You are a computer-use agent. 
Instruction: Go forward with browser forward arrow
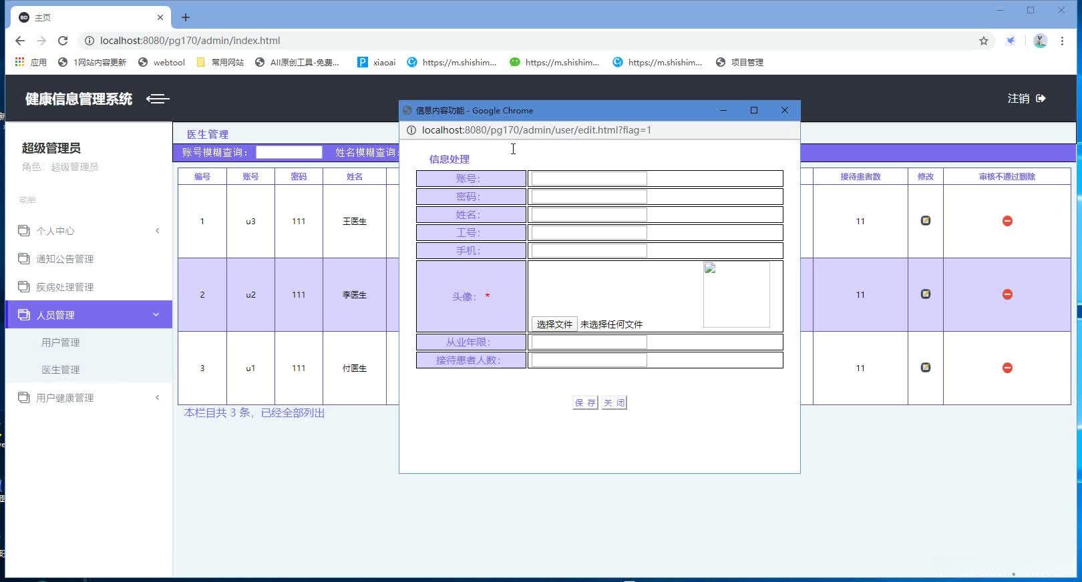click(x=41, y=41)
